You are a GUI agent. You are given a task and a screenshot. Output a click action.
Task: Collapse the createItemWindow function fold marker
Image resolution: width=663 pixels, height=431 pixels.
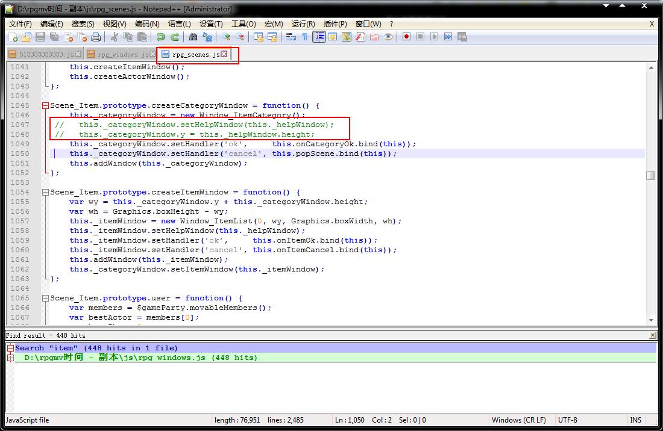(x=45, y=192)
